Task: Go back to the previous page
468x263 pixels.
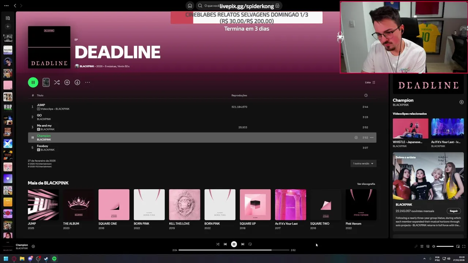Action: [15, 5]
